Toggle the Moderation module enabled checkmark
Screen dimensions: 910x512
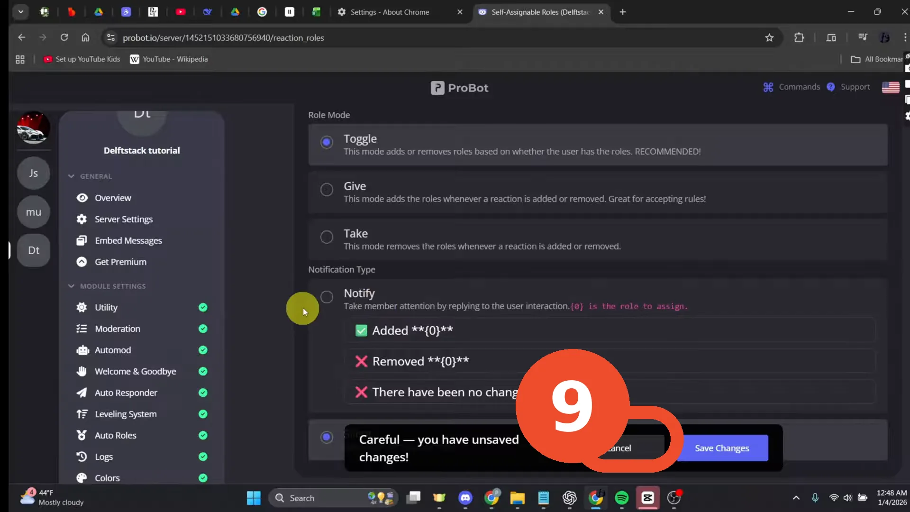point(203,329)
